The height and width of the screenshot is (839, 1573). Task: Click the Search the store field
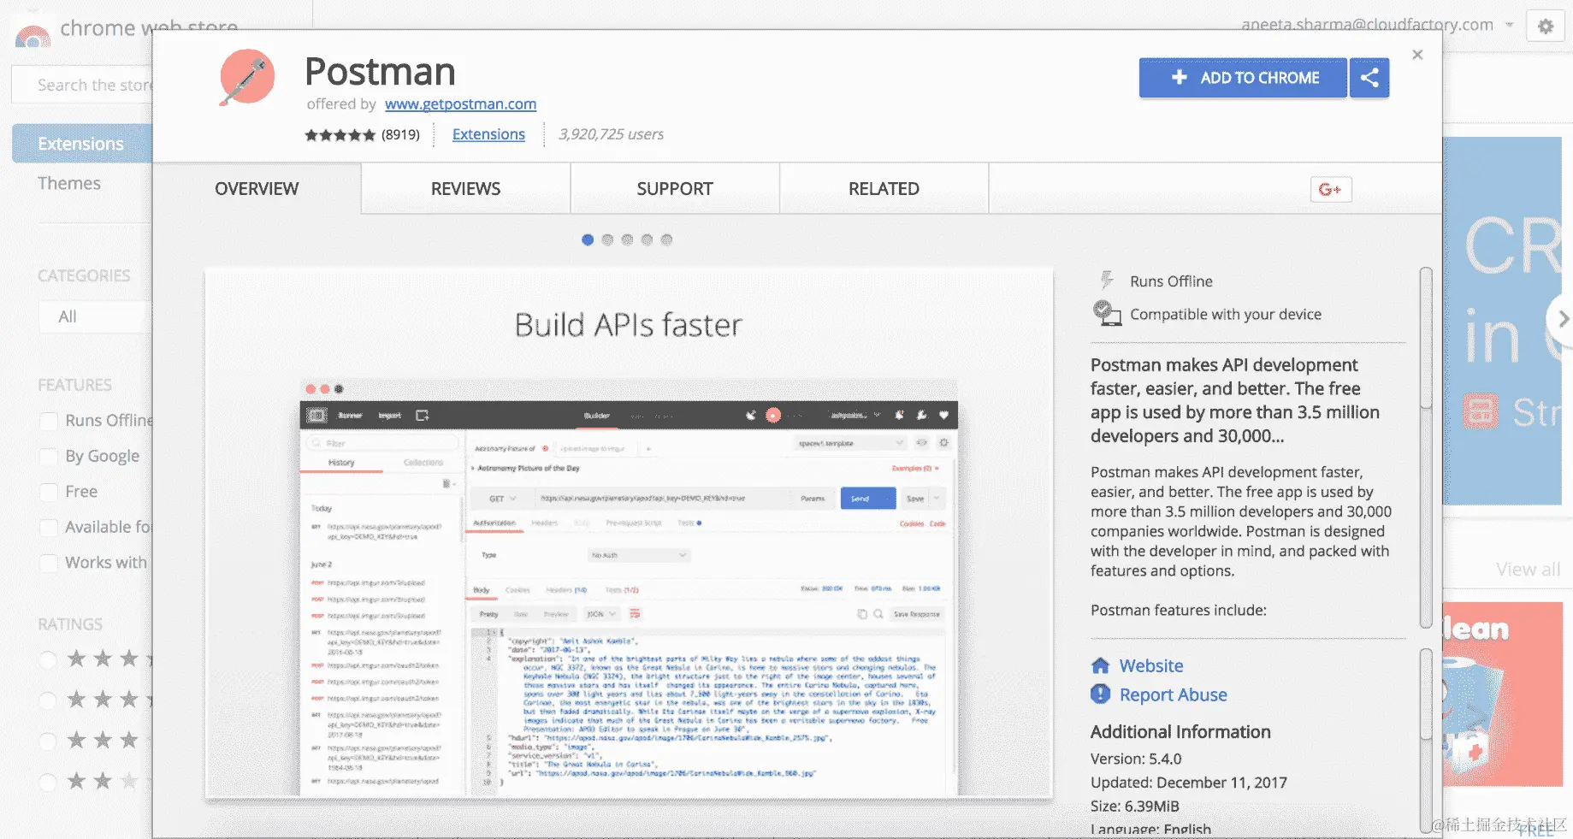click(82, 86)
